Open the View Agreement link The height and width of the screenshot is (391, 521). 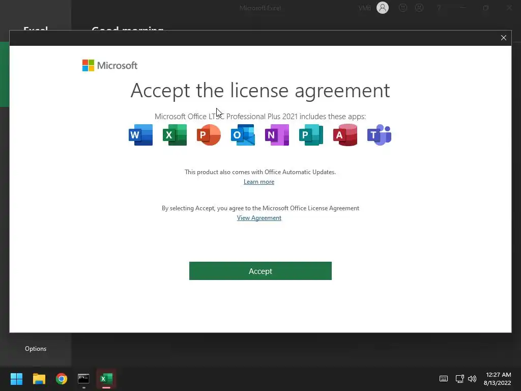tap(259, 218)
